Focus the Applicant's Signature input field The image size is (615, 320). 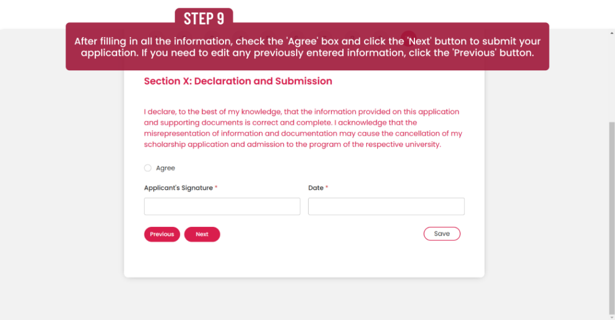[222, 207]
